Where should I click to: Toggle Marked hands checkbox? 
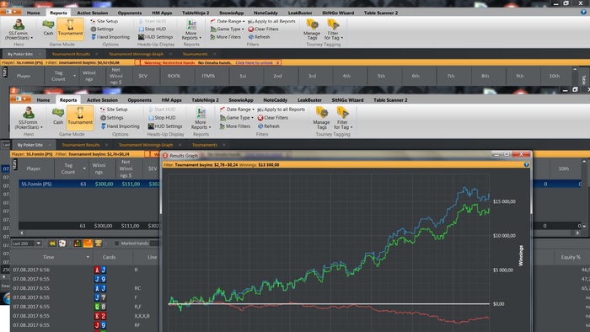point(116,244)
